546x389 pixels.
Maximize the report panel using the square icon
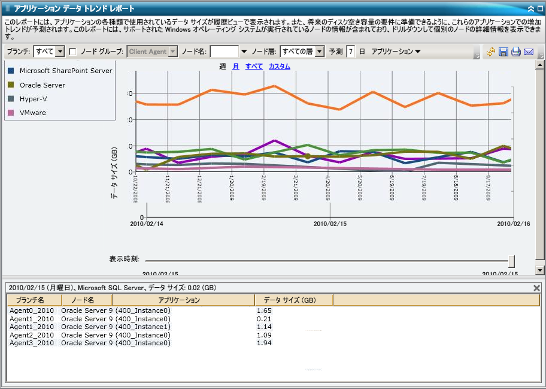coord(539,8)
